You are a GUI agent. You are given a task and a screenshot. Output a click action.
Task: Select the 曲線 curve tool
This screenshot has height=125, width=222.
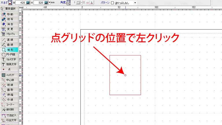pos(9,45)
